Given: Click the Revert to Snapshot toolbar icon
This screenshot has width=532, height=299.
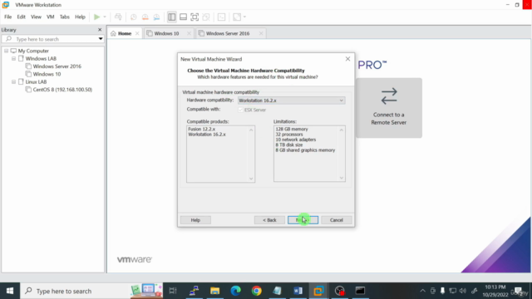Looking at the screenshot, I should (145, 17).
